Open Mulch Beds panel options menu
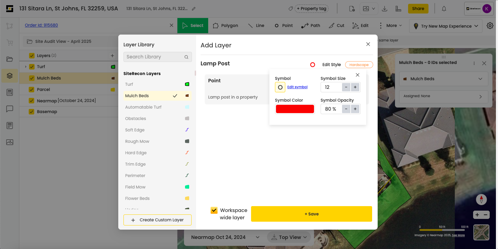 [x=474, y=63]
